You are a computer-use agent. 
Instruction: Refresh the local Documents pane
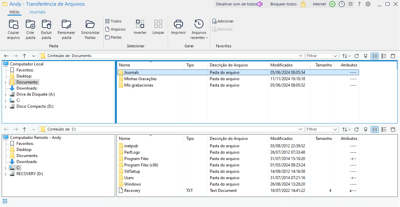(357, 56)
